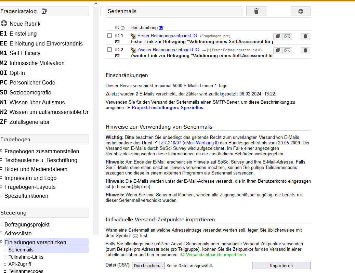Delete the ID 2 Serienmail via trash icon

[305, 50]
